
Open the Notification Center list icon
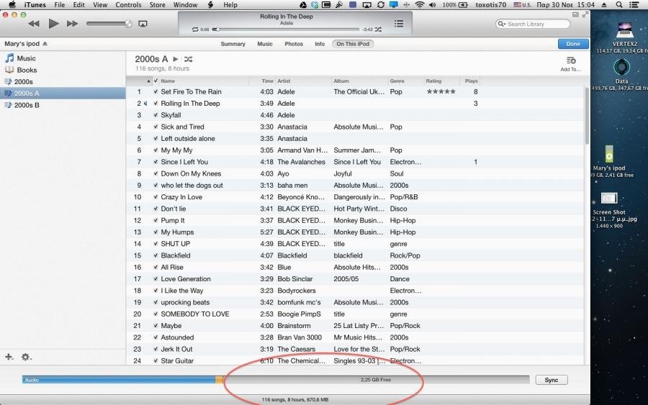click(x=633, y=5)
